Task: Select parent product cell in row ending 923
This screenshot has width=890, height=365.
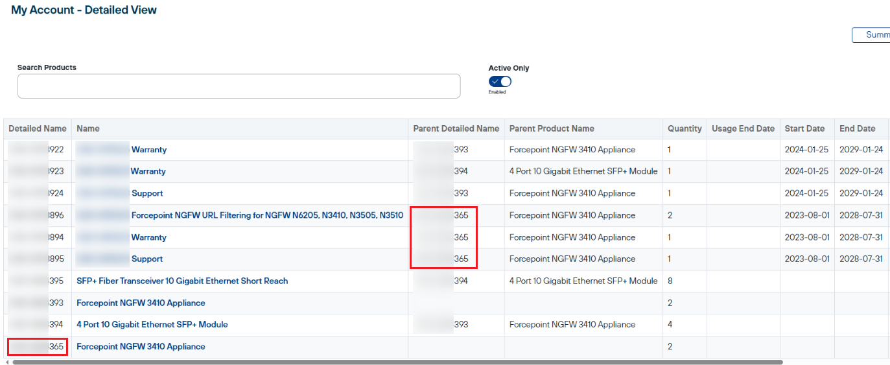Action: pos(583,172)
